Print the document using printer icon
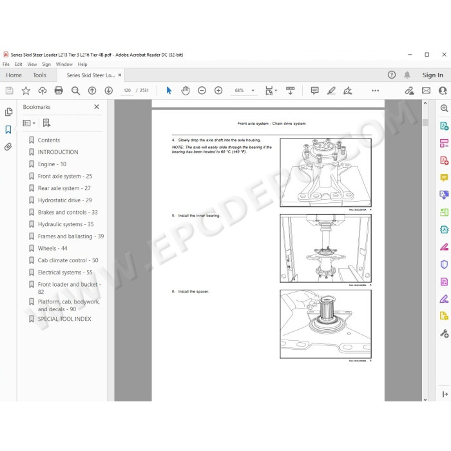Screen dimensions: 451x451 [x=59, y=91]
